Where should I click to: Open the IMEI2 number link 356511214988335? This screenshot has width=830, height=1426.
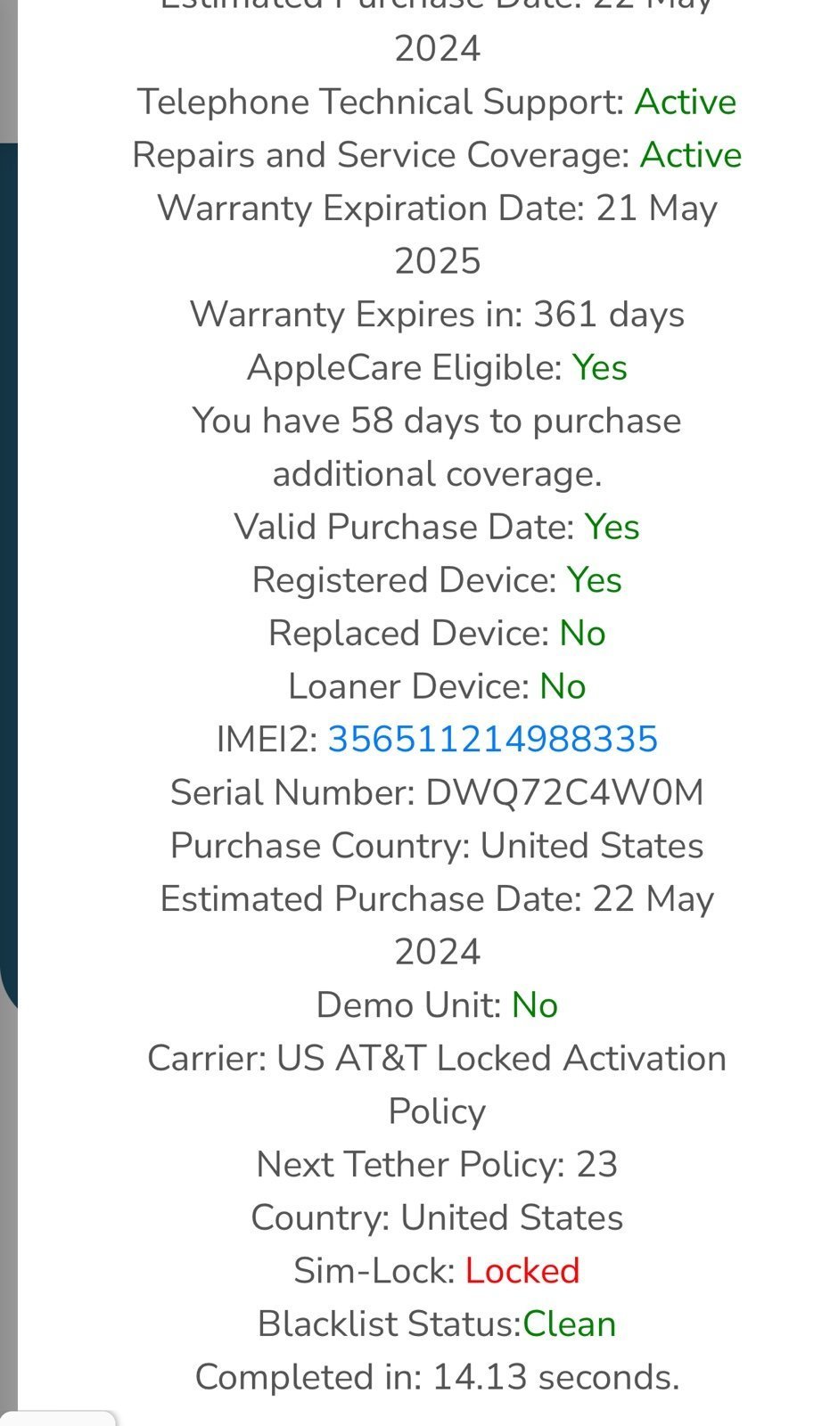tap(492, 740)
